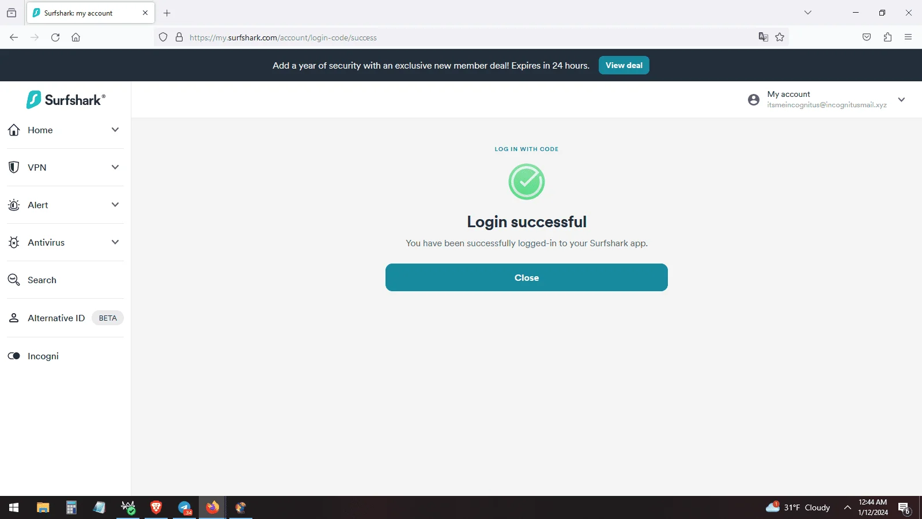Bookmark this page with star icon
This screenshot has height=519, width=922.
(780, 37)
